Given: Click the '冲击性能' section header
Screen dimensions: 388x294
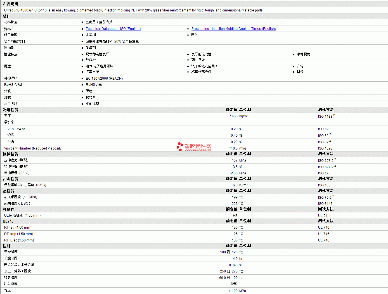Looking at the screenshot, I should (10, 179).
